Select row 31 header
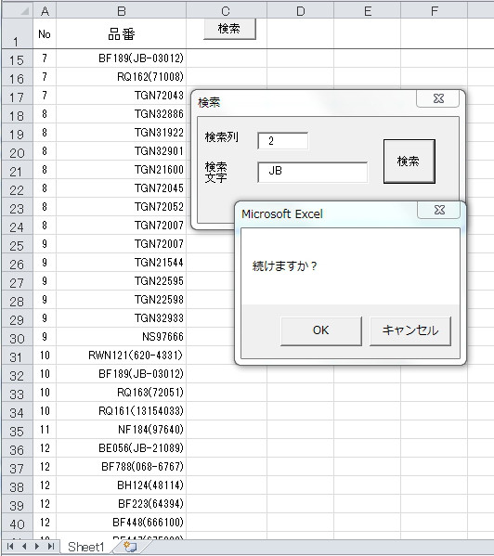Viewport: 494px width, 556px height. coord(17,356)
